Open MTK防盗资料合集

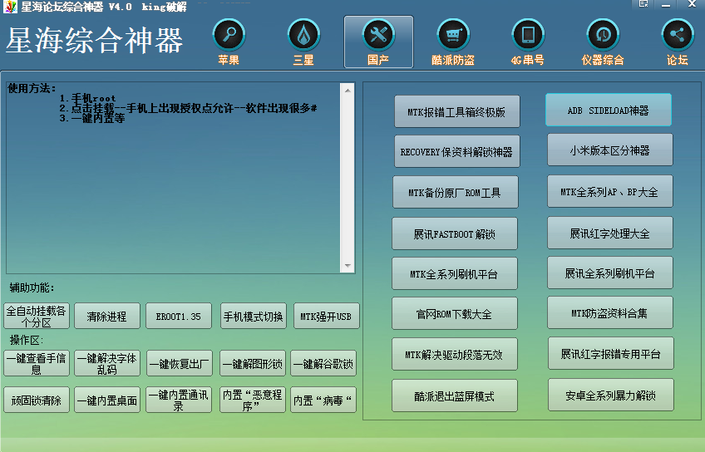coord(609,312)
